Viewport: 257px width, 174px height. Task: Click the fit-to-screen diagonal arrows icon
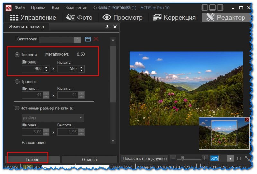pos(248,158)
